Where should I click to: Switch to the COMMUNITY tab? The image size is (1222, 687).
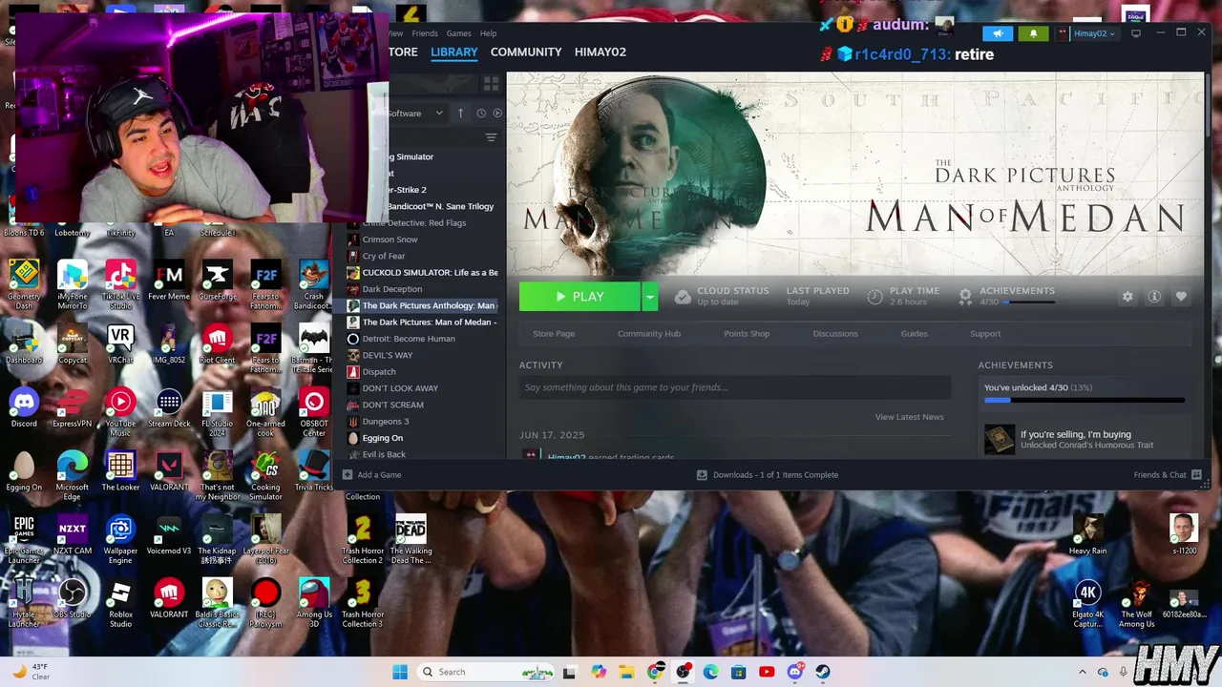pos(526,52)
